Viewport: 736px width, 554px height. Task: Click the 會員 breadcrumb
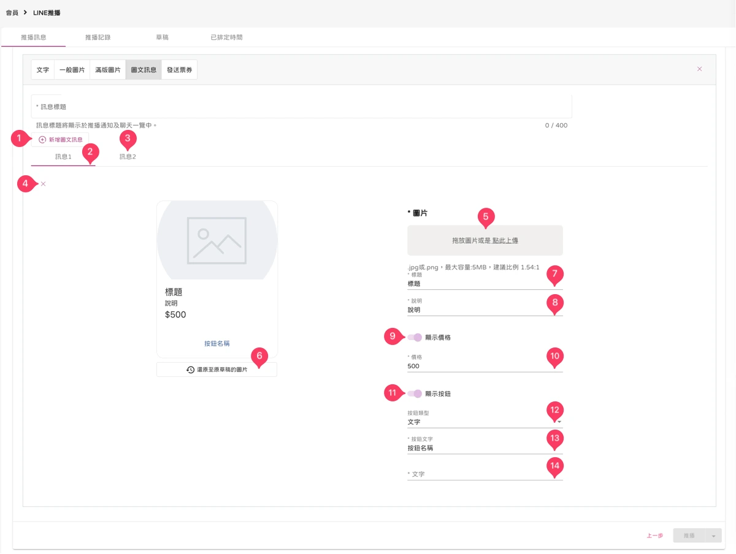(x=12, y=12)
